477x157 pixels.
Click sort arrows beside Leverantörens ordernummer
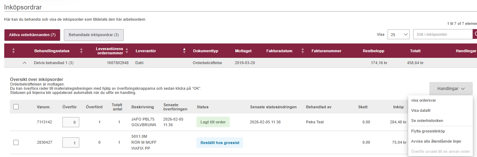point(127,51)
